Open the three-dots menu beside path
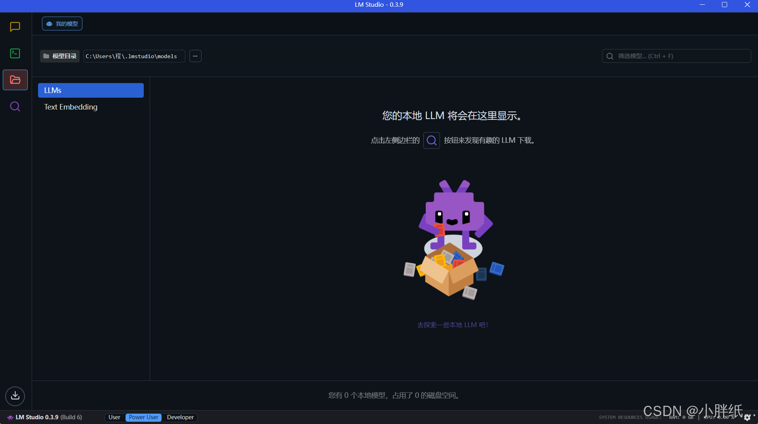The height and width of the screenshot is (424, 758). tap(195, 56)
